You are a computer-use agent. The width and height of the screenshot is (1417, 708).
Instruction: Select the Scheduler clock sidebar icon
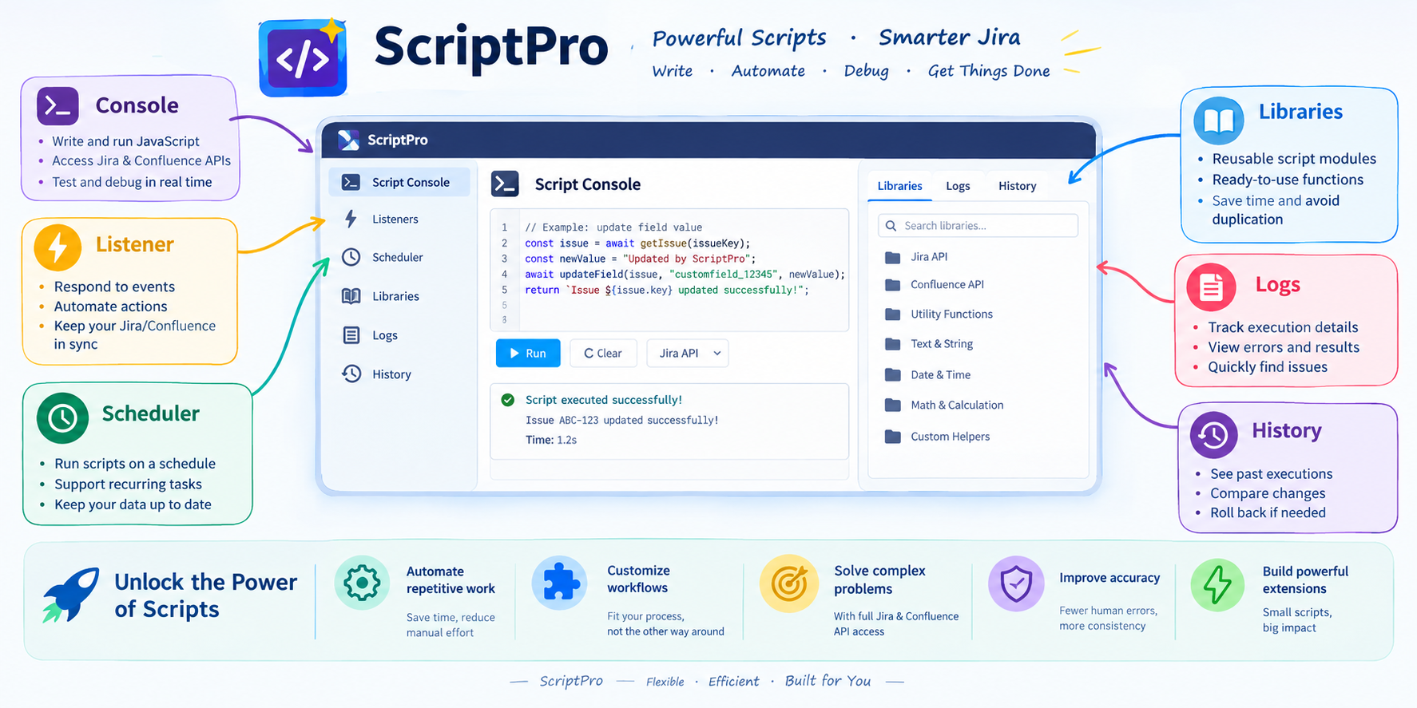point(351,257)
